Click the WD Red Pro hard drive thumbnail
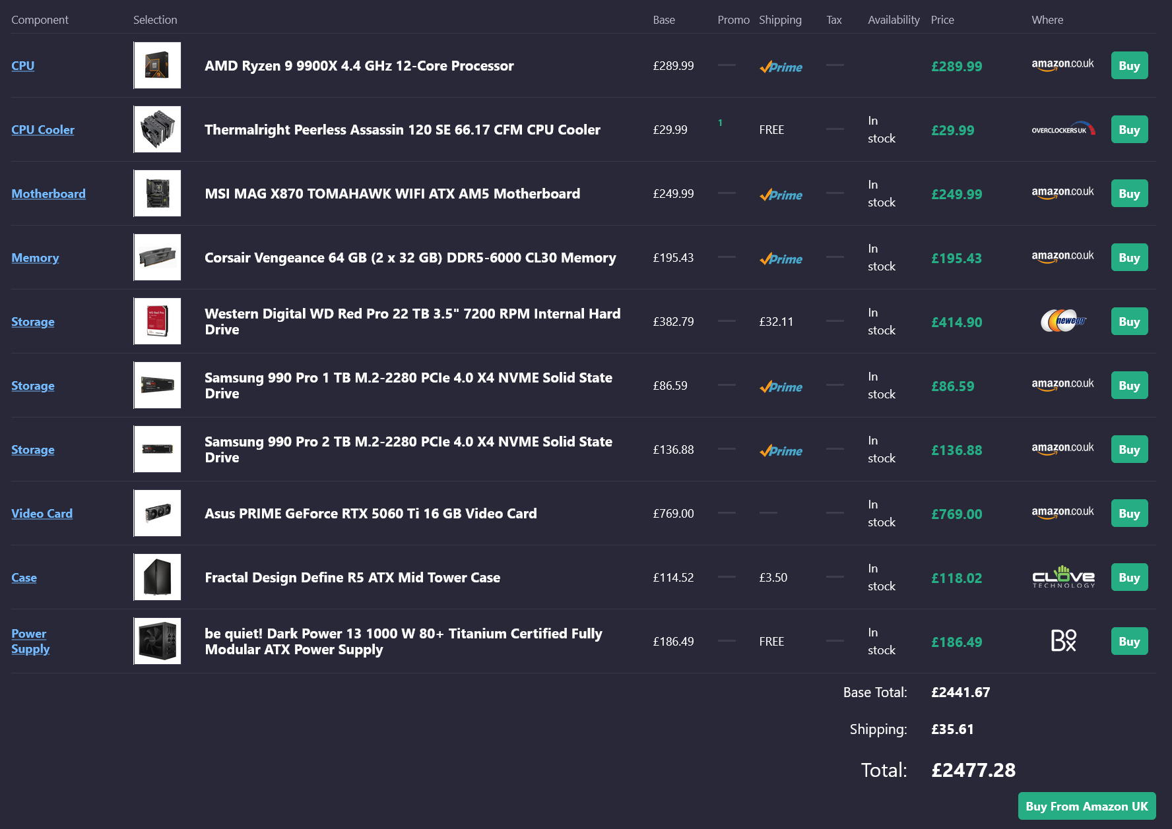 click(x=157, y=321)
